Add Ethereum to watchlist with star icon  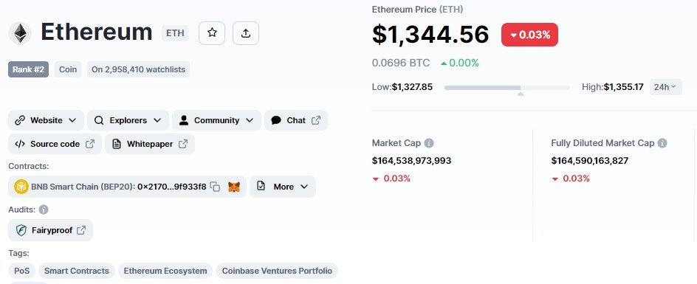212,33
